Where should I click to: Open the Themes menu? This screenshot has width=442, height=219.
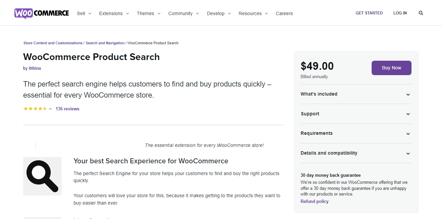coord(148,13)
